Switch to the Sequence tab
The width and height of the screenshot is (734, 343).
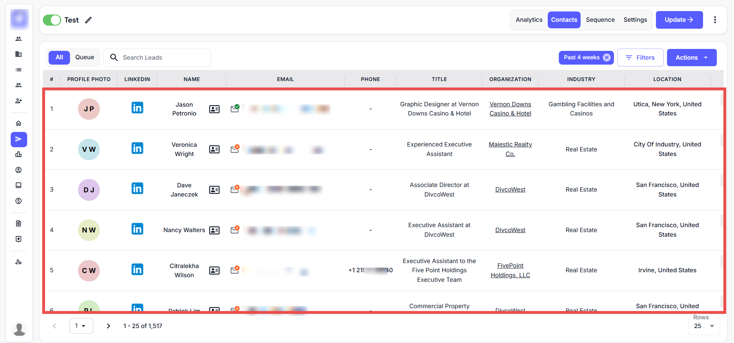(x=600, y=20)
